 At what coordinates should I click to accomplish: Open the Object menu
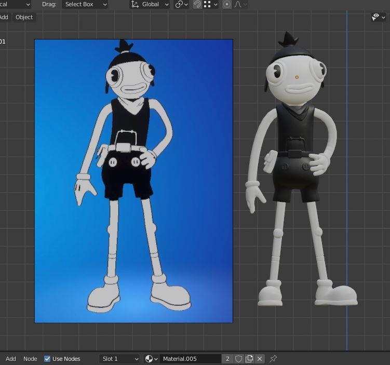[24, 17]
